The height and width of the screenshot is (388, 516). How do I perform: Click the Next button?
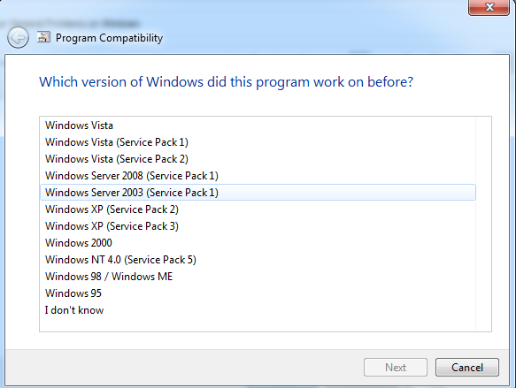396,368
